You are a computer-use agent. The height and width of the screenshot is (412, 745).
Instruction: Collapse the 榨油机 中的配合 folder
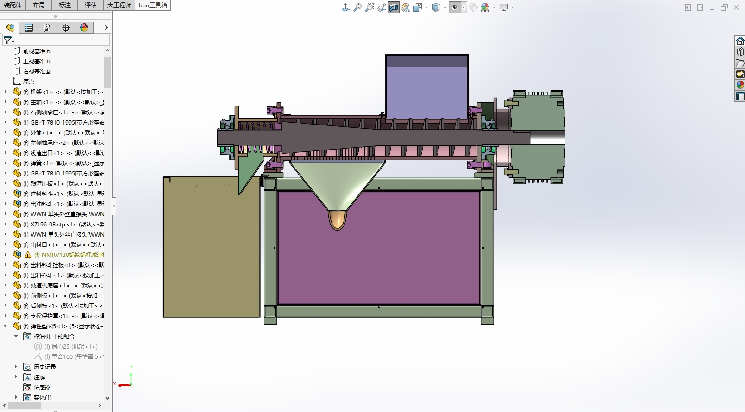pos(16,336)
